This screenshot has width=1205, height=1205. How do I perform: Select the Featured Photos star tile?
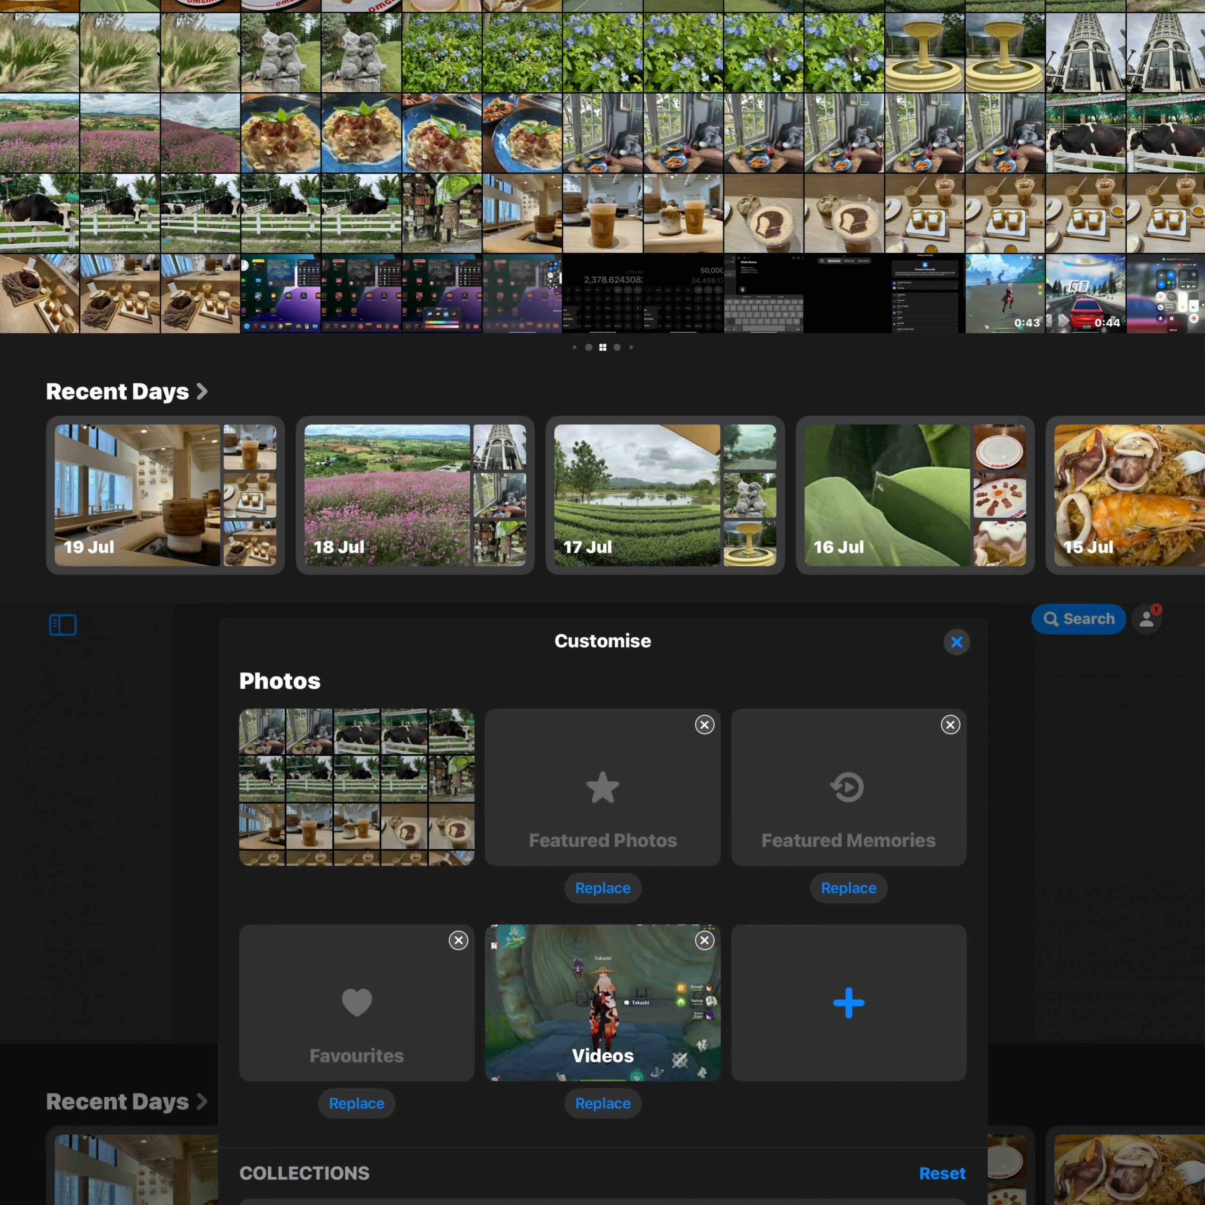(602, 787)
